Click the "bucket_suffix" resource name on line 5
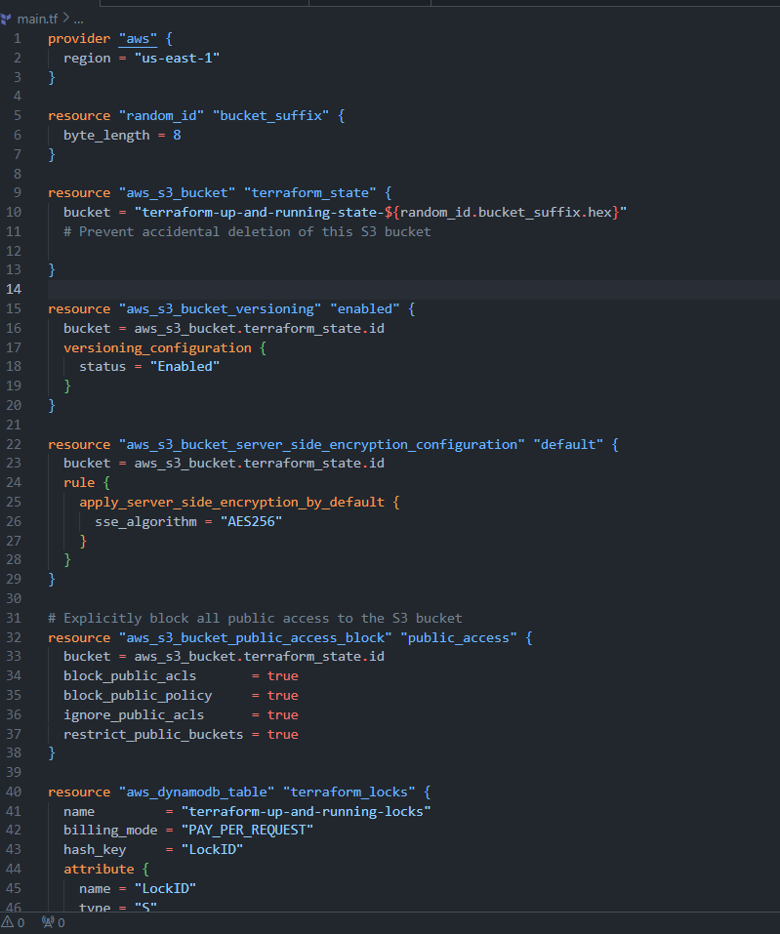The width and height of the screenshot is (780, 934). pos(271,115)
